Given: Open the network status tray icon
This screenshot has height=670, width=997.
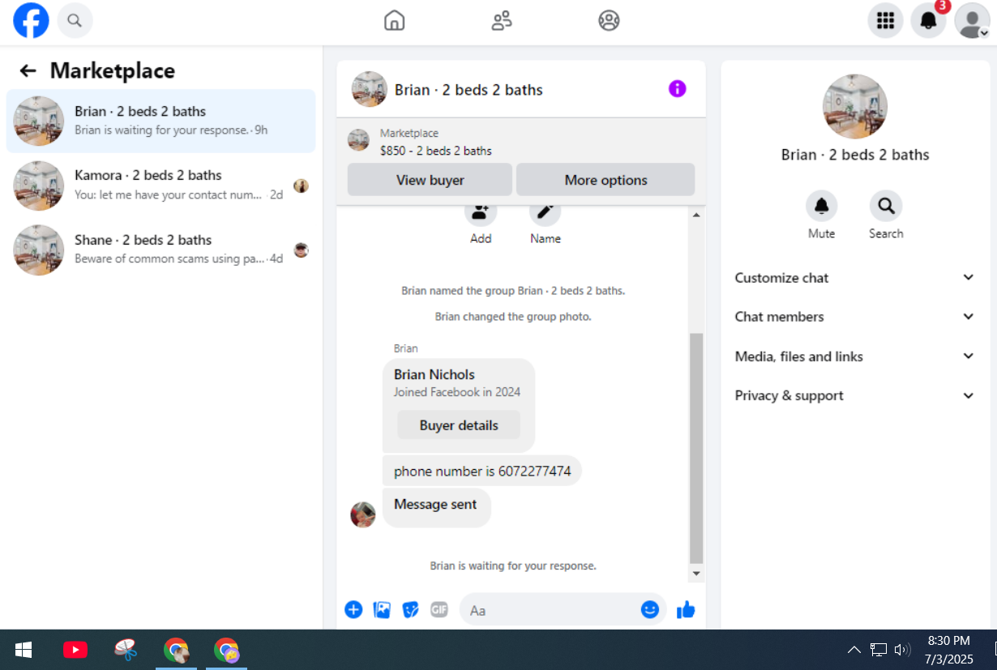Looking at the screenshot, I should click(x=879, y=650).
